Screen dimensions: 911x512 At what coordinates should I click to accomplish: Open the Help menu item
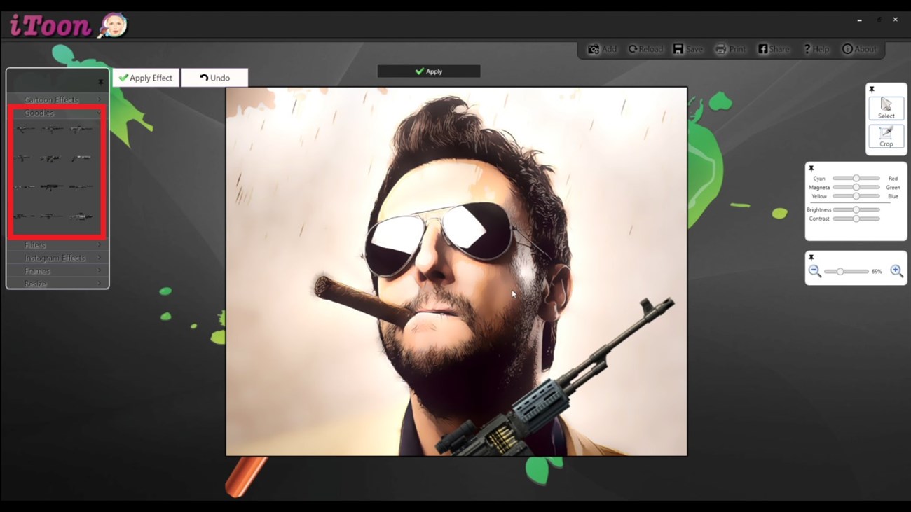point(816,49)
